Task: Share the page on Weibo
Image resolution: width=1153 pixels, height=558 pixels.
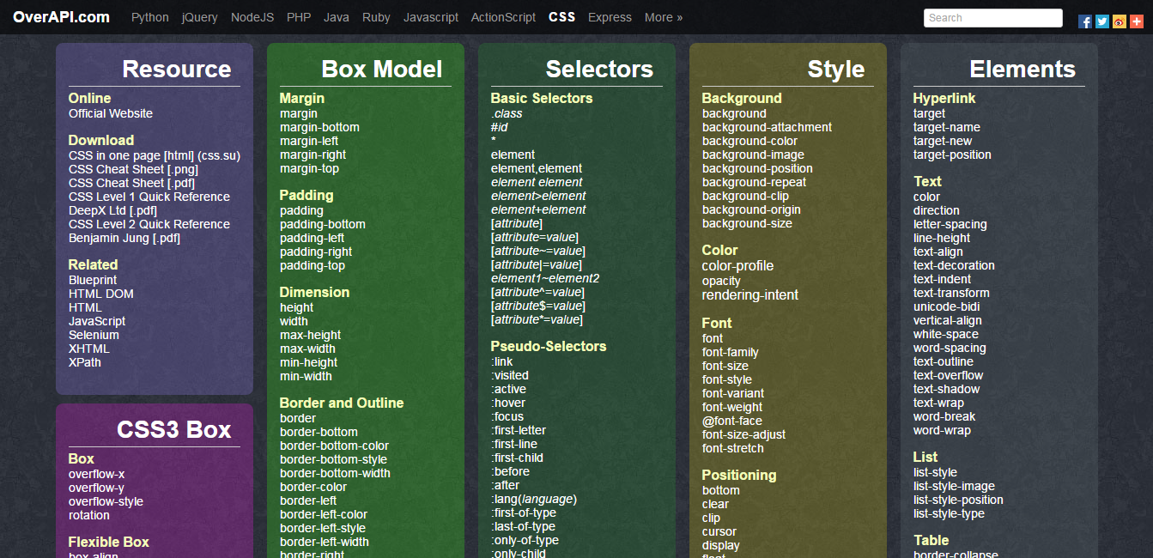Action: pos(1120,21)
